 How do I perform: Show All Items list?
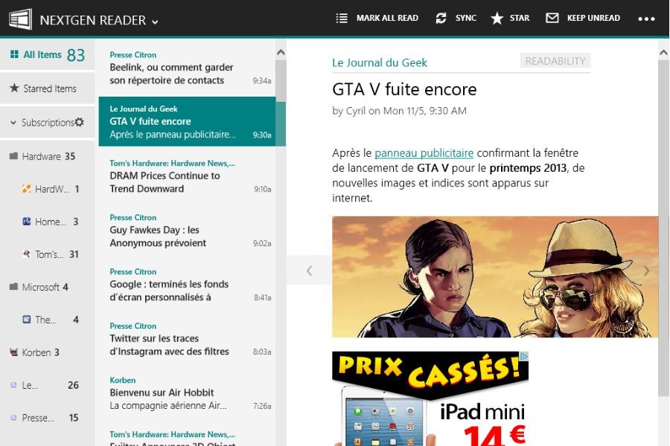coord(42,54)
